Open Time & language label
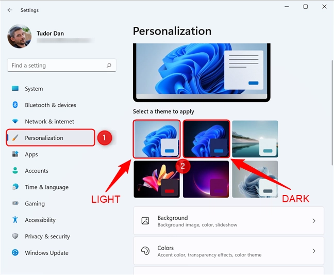 click(47, 187)
